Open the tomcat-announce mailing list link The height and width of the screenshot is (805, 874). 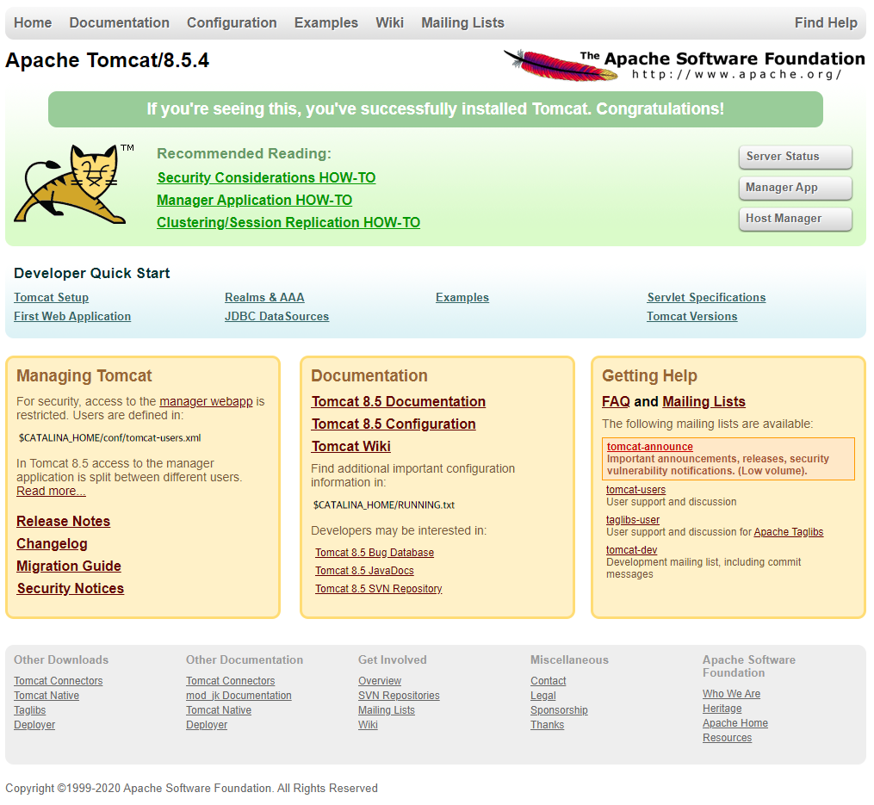[650, 447]
